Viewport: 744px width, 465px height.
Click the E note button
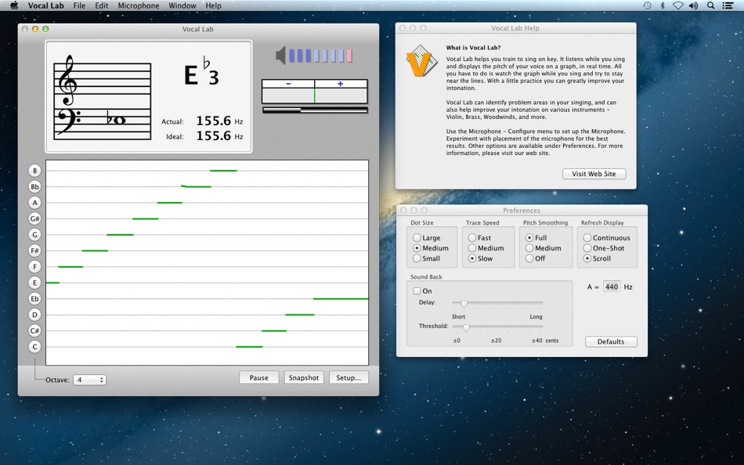[34, 283]
